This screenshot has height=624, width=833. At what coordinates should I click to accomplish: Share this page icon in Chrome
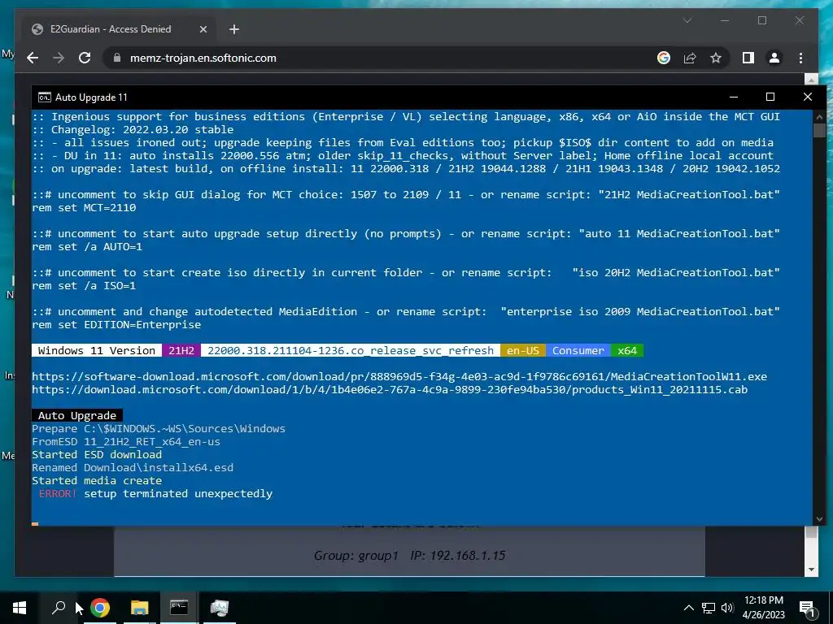click(x=690, y=58)
